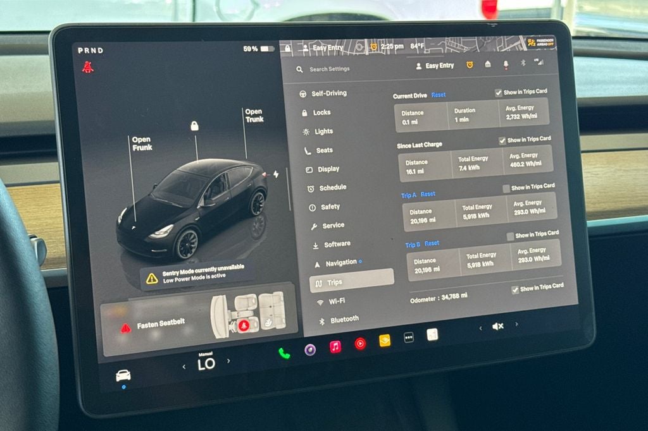Tap the top bar Easy Entry profile
This screenshot has width=648, height=431.
pos(323,48)
